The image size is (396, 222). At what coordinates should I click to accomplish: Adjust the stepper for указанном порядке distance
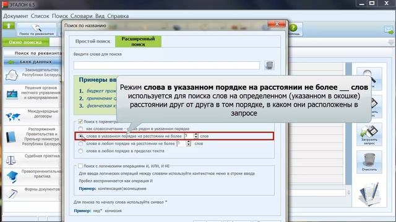(196, 136)
